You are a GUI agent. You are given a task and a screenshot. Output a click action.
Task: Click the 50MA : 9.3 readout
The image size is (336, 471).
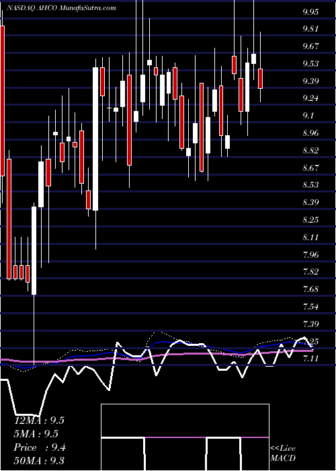pyautogui.click(x=39, y=461)
